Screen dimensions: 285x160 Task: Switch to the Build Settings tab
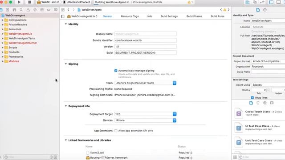(x=169, y=16)
